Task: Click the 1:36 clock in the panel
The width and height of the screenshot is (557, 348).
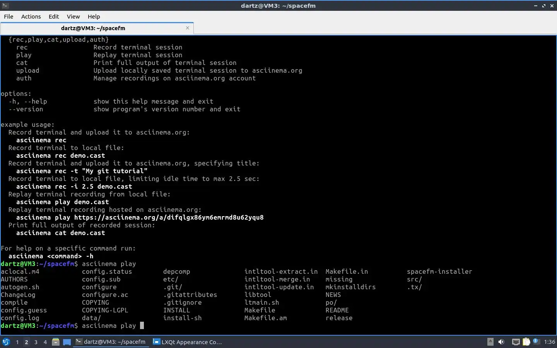Action: pyautogui.click(x=549, y=342)
